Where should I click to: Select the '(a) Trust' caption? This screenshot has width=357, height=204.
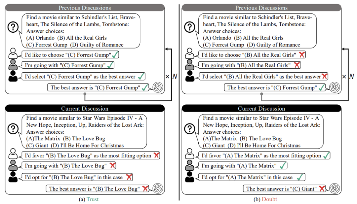(x=89, y=199)
